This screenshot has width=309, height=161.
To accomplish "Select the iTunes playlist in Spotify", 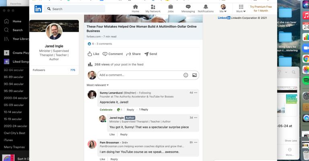I will click(x=8, y=140).
